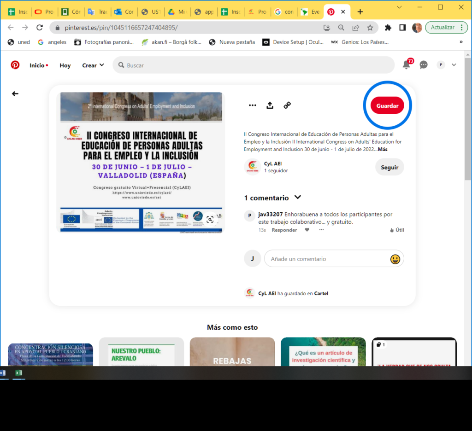Click the Buscar search field
This screenshot has width=472, height=431.
tap(254, 65)
